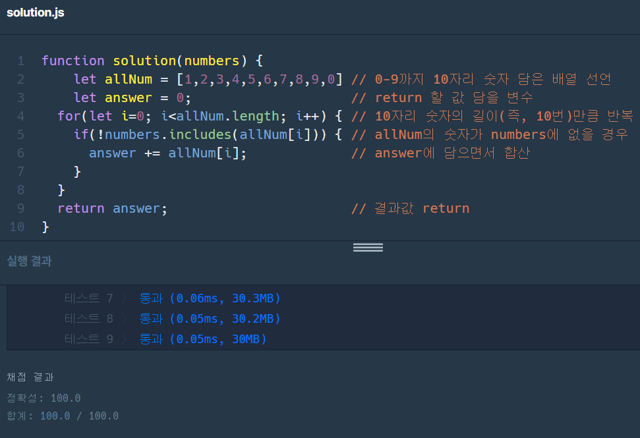Click the comment '// answer에 담으면서 합산'

pos(440,153)
